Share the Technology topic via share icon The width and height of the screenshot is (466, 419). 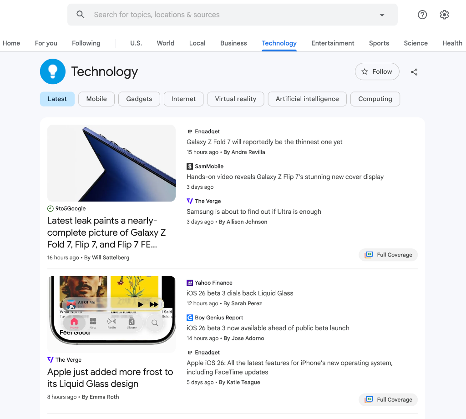(414, 71)
